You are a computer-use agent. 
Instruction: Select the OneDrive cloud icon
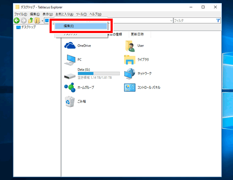(x=70, y=45)
